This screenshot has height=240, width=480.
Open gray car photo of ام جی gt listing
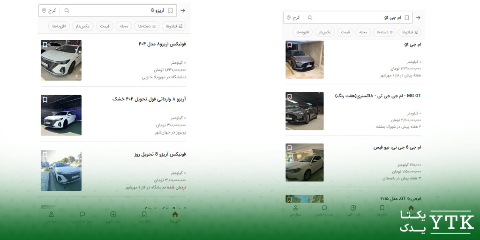pos(305,60)
